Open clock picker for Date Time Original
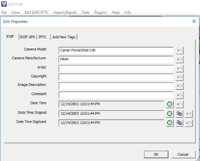The width and height of the screenshot is (200, 161). pos(170,114)
